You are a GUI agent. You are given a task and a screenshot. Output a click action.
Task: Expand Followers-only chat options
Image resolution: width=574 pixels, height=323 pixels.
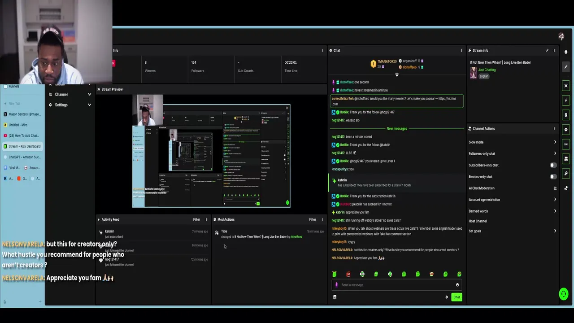tap(555, 154)
